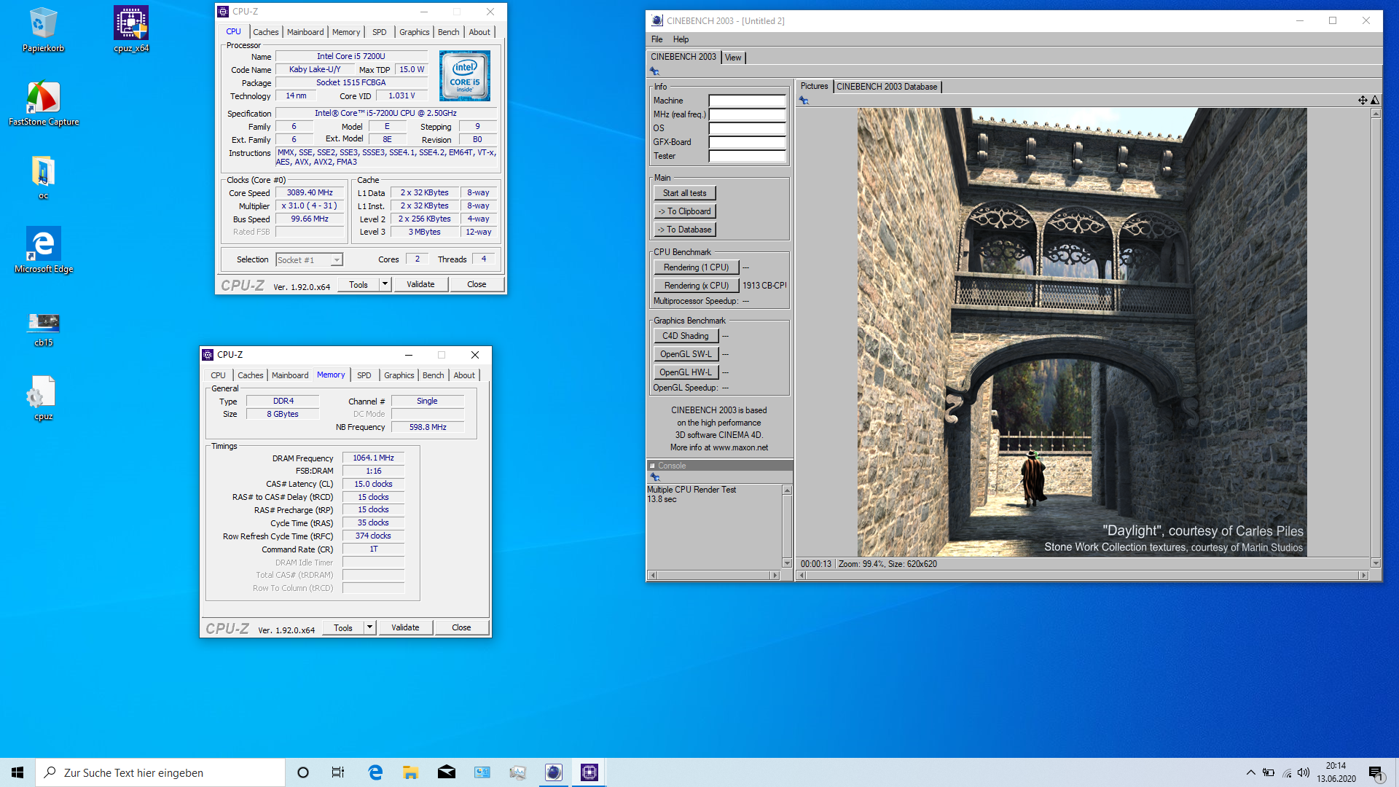The width and height of the screenshot is (1399, 787).
Task: Run the Rendering (x CPU) benchmark
Action: [x=696, y=286]
